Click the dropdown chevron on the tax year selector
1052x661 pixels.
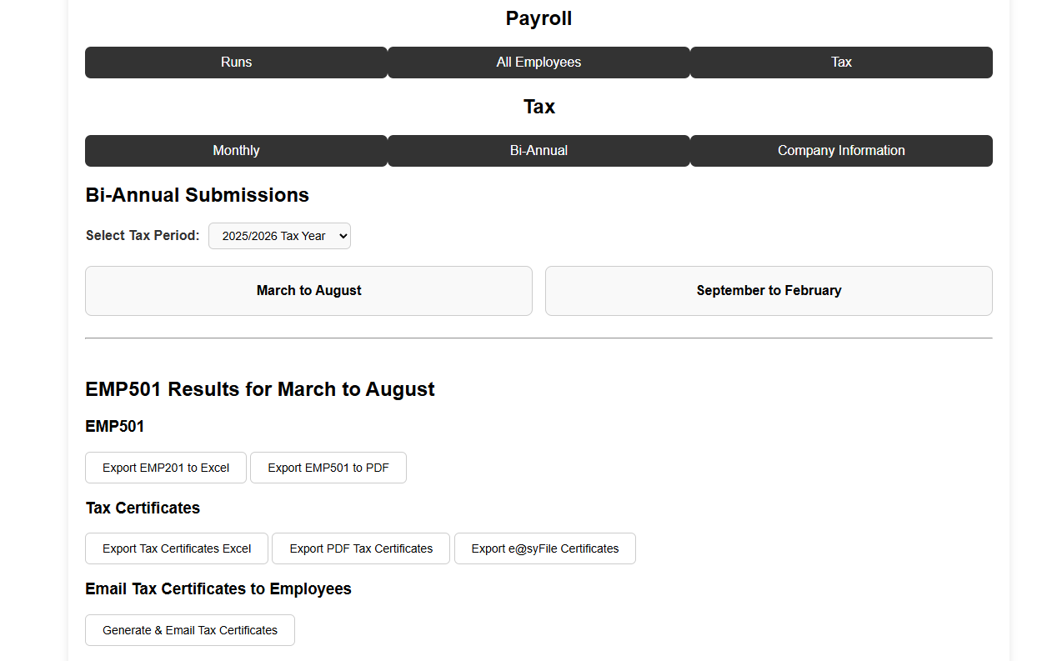(x=339, y=236)
